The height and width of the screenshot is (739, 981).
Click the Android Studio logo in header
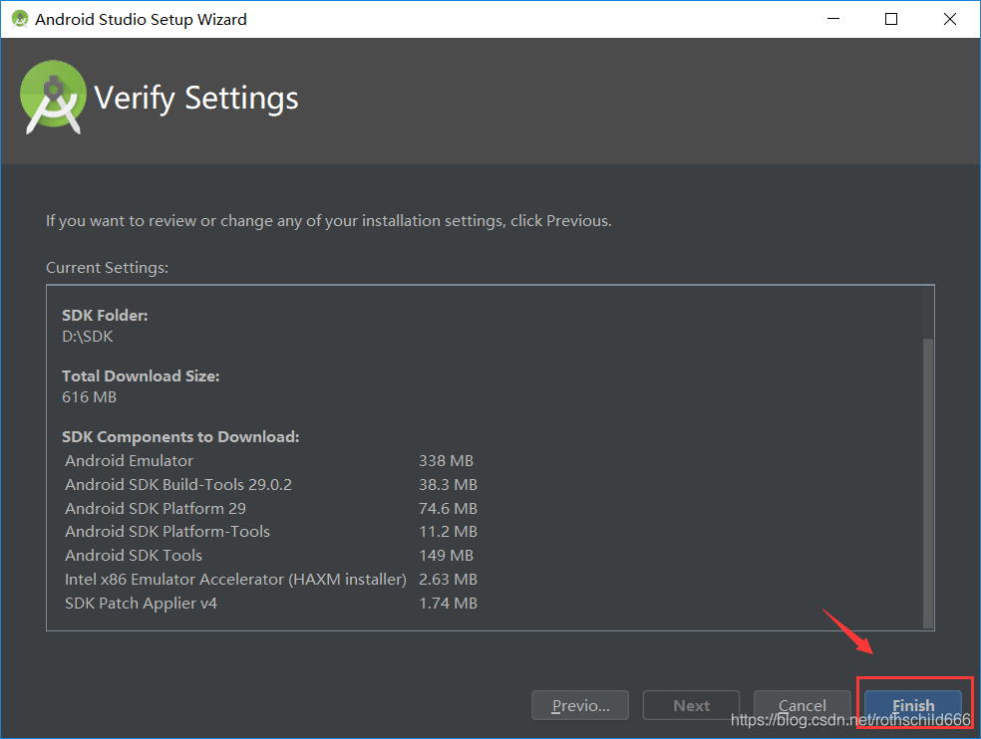point(53,97)
